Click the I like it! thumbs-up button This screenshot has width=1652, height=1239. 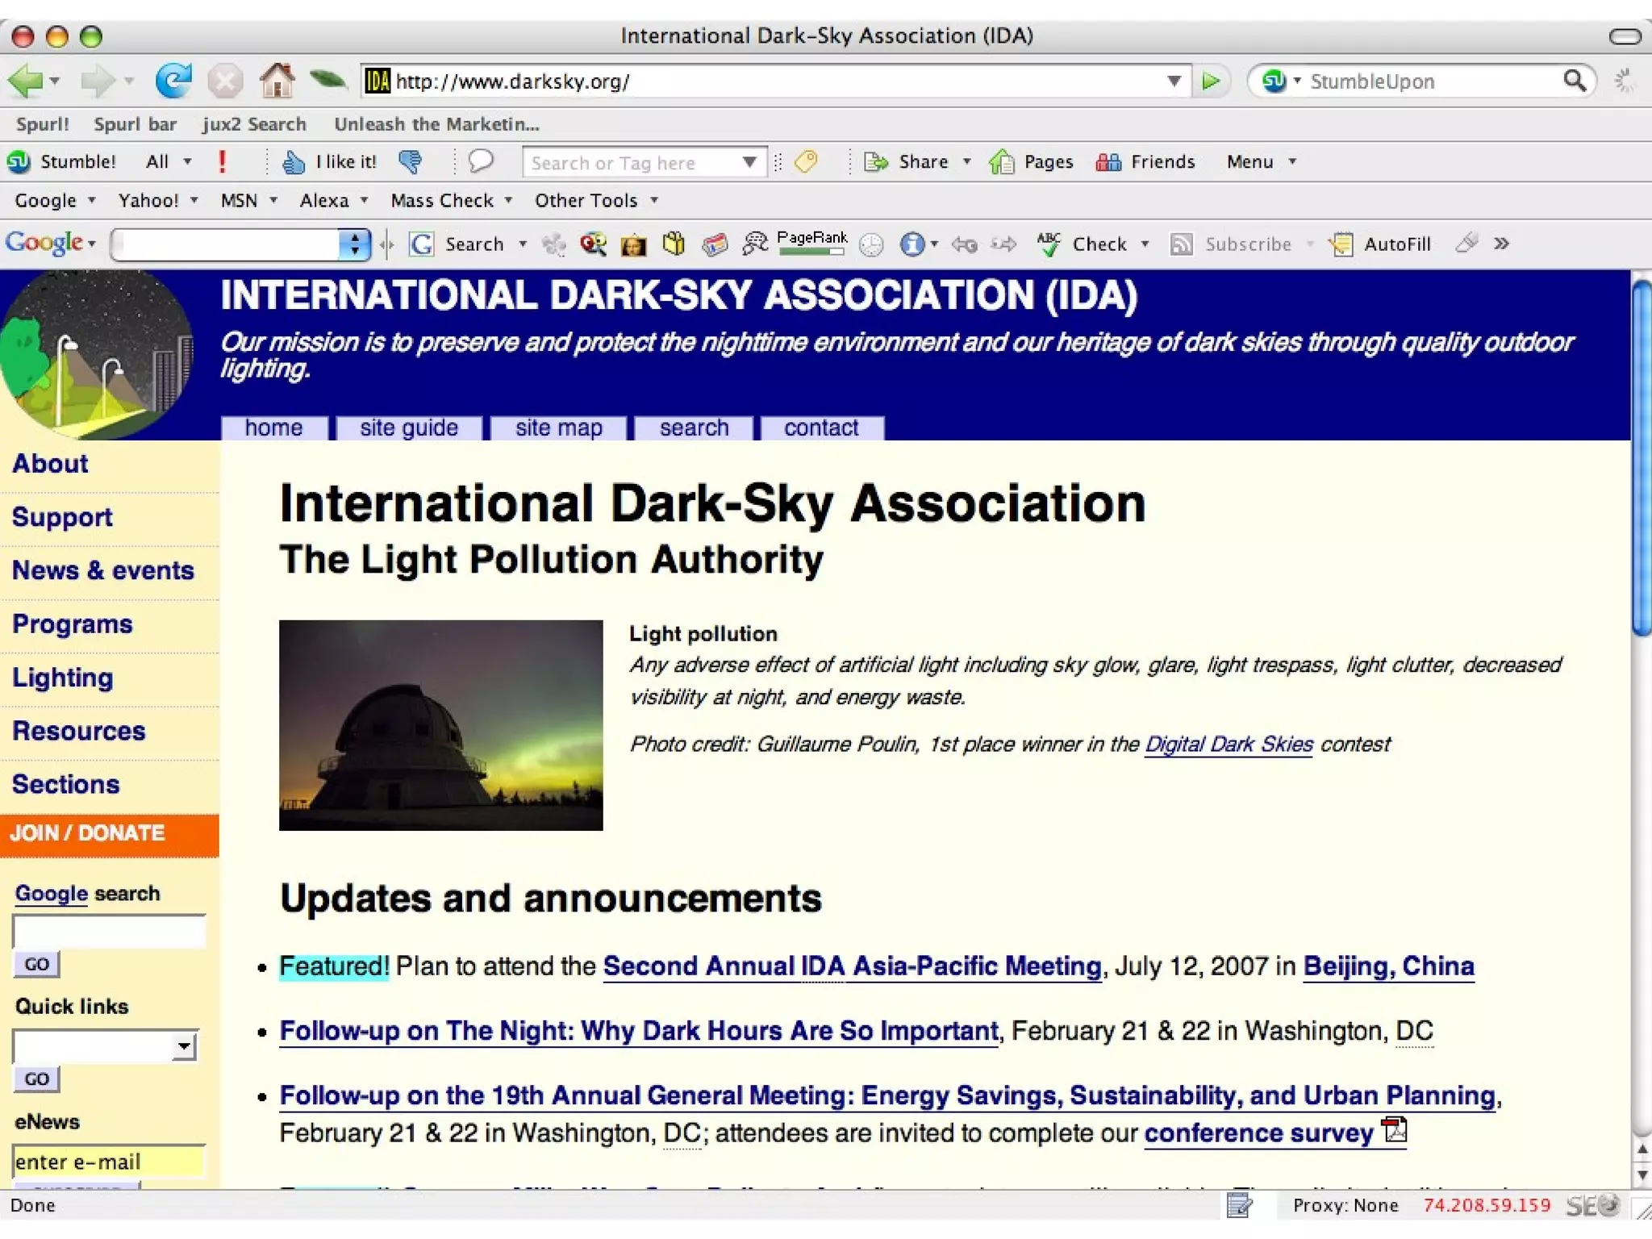point(329,162)
